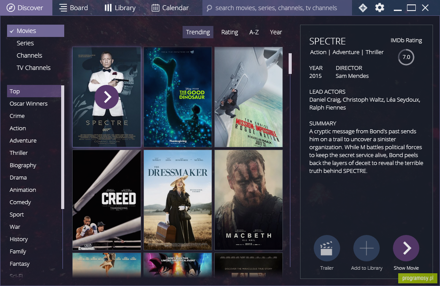
Task: Click the genre list scrollbar
Action: click(62, 147)
